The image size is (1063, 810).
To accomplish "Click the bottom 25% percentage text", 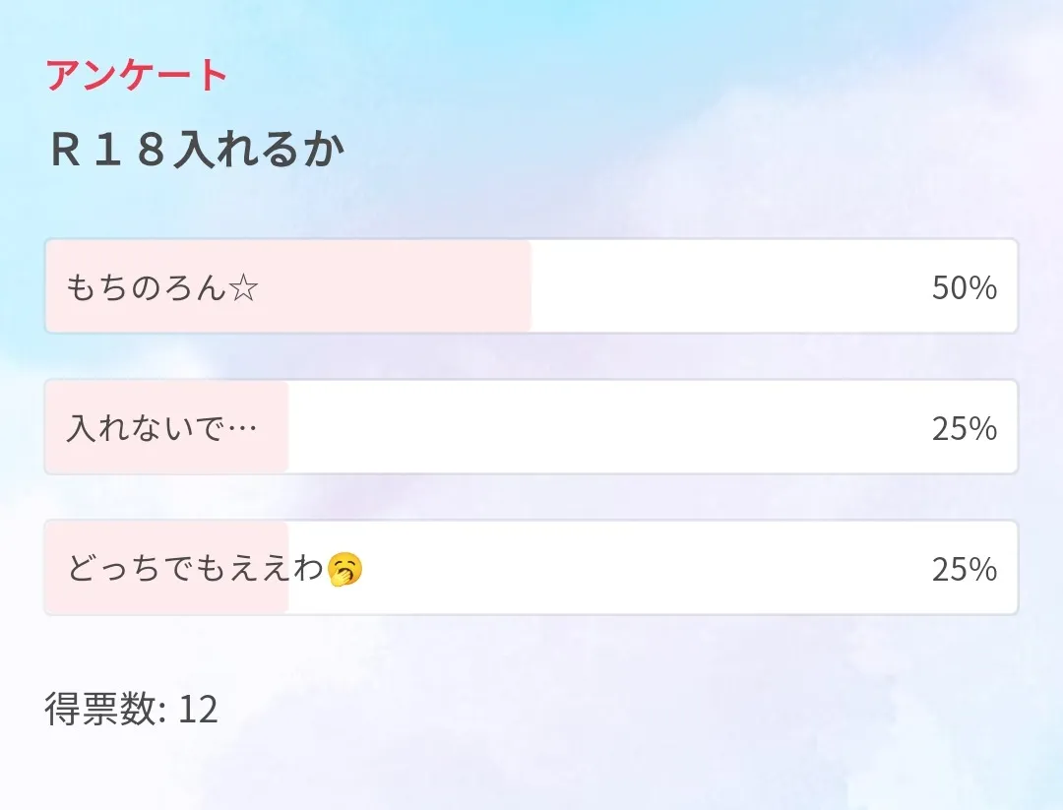I will click(965, 569).
